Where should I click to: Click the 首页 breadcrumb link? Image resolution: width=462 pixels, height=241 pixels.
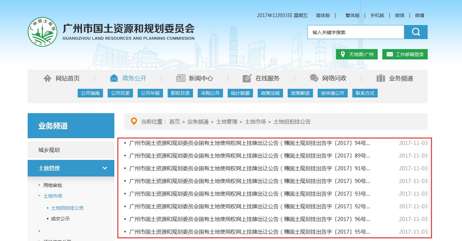click(175, 122)
